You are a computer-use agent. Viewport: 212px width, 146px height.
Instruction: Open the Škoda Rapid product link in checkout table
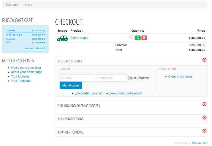coord(79,38)
